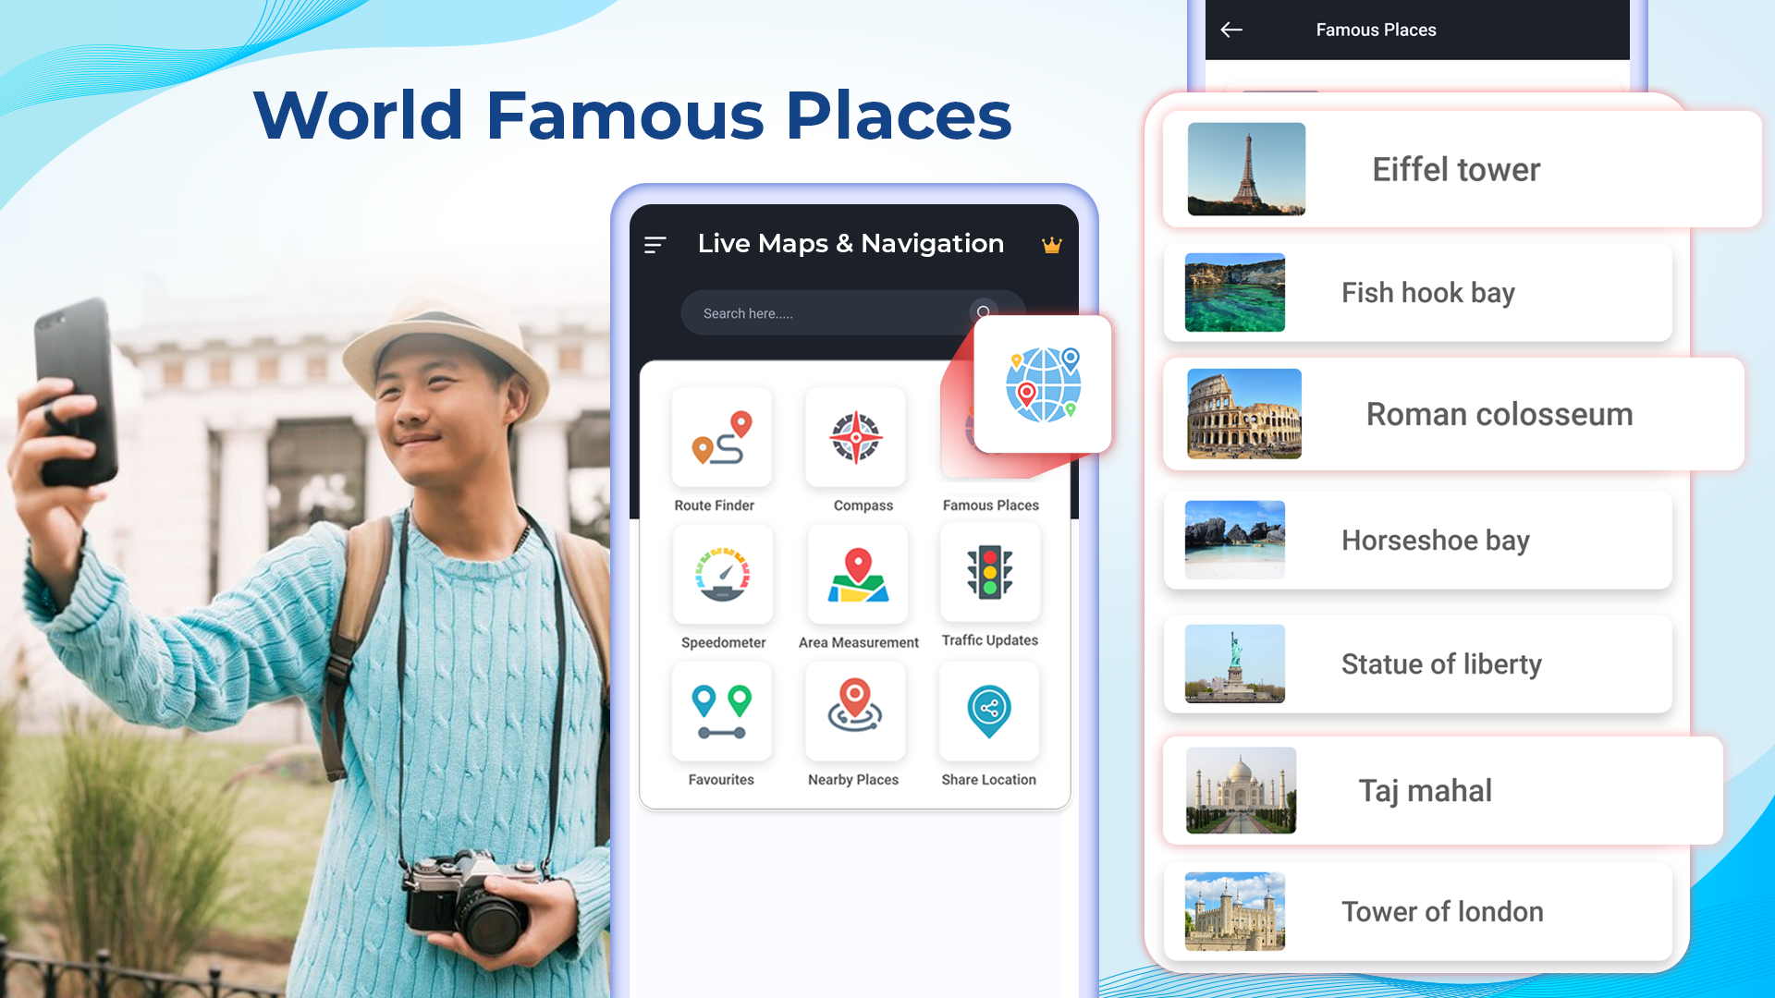
Task: Click the 'Compass' label
Action: [x=863, y=505]
